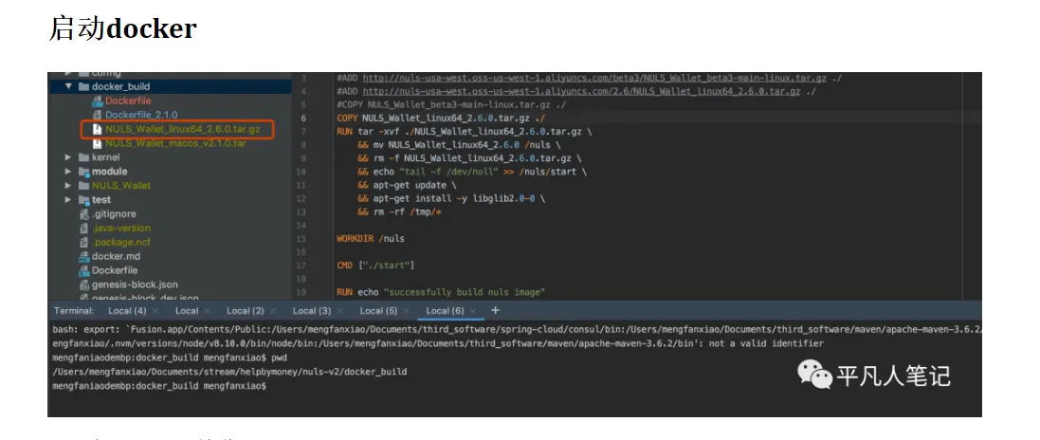Select genesis-block.json file name in tree
Screen dimensions: 1040x440
tap(135, 284)
